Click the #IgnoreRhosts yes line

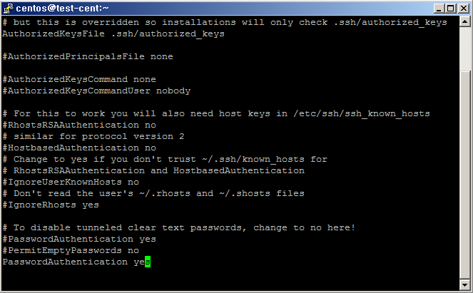click(51, 205)
